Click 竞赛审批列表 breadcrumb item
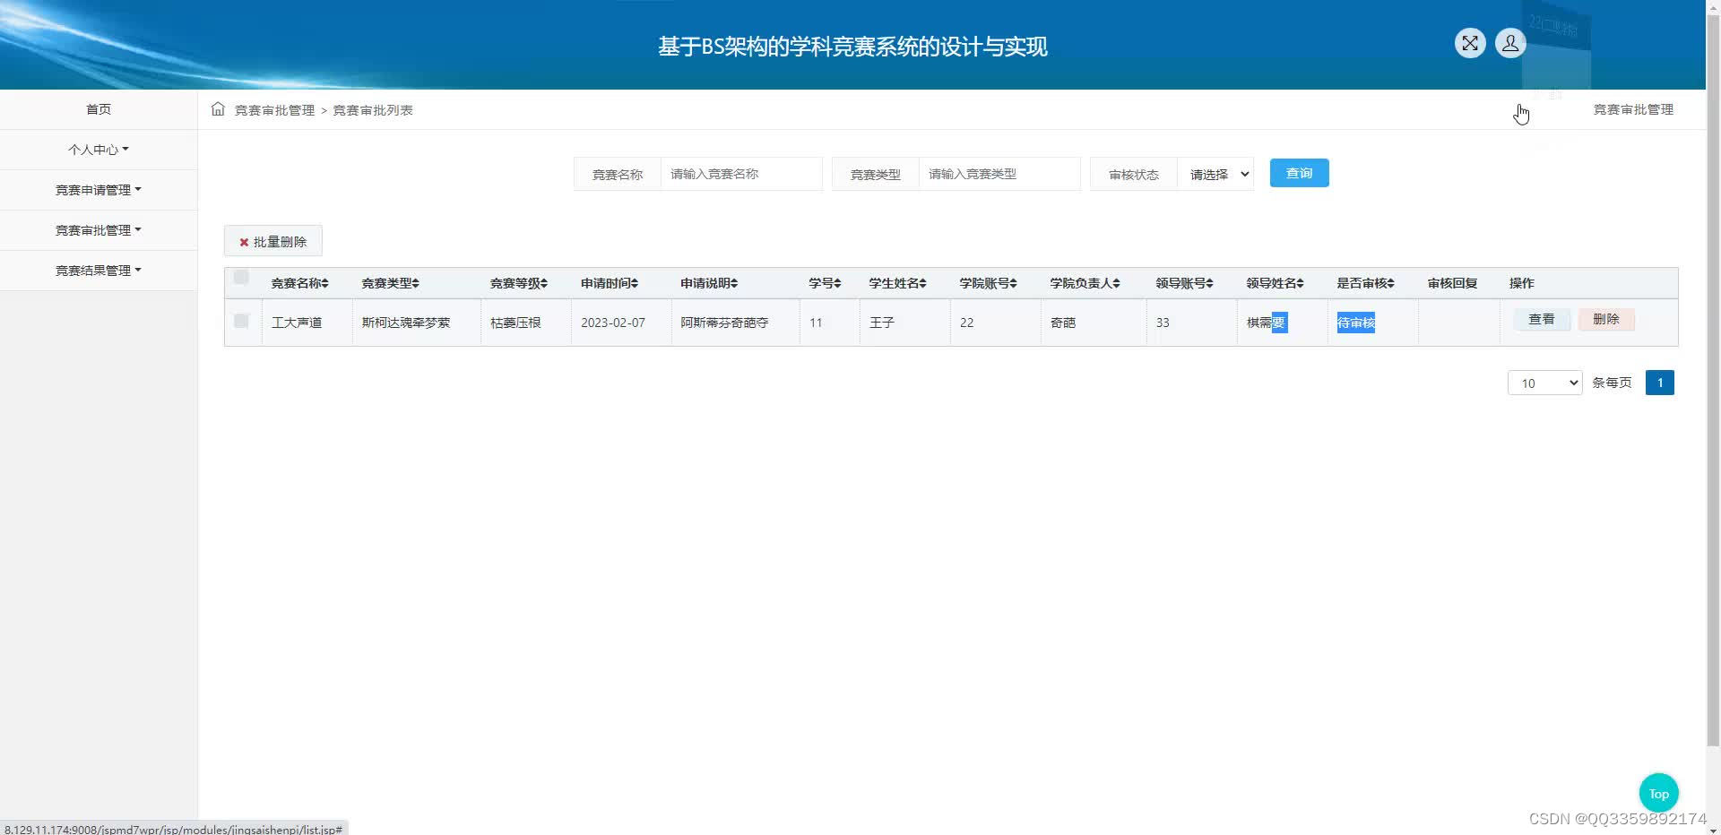Image resolution: width=1721 pixels, height=835 pixels. [373, 110]
